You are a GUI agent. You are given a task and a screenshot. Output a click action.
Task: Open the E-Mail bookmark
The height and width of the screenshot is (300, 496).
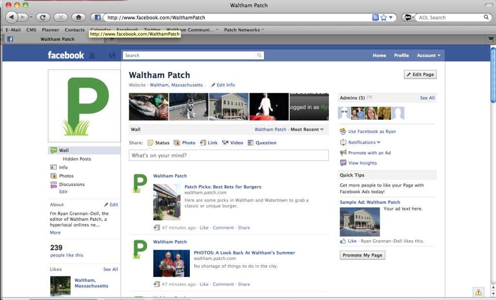pyautogui.click(x=13, y=29)
